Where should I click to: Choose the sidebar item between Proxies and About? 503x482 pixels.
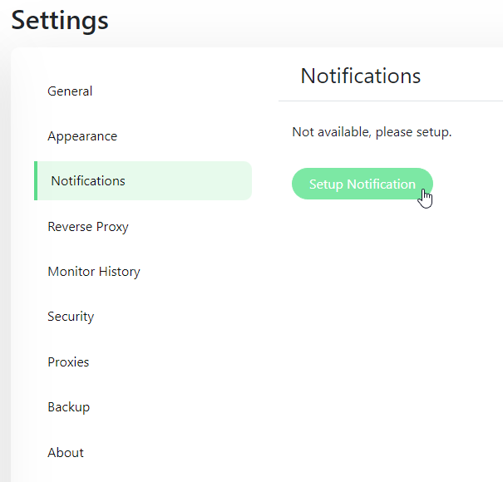(68, 407)
